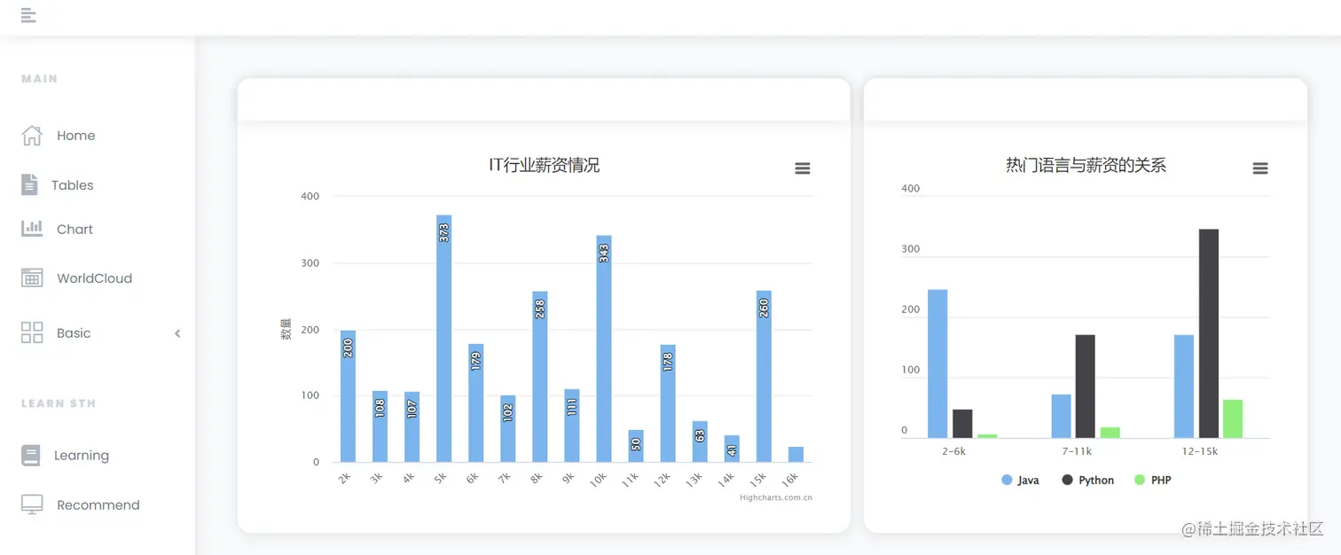Click the 12~15k axis category label
Screen dimensions: 1341x555
(1200, 451)
